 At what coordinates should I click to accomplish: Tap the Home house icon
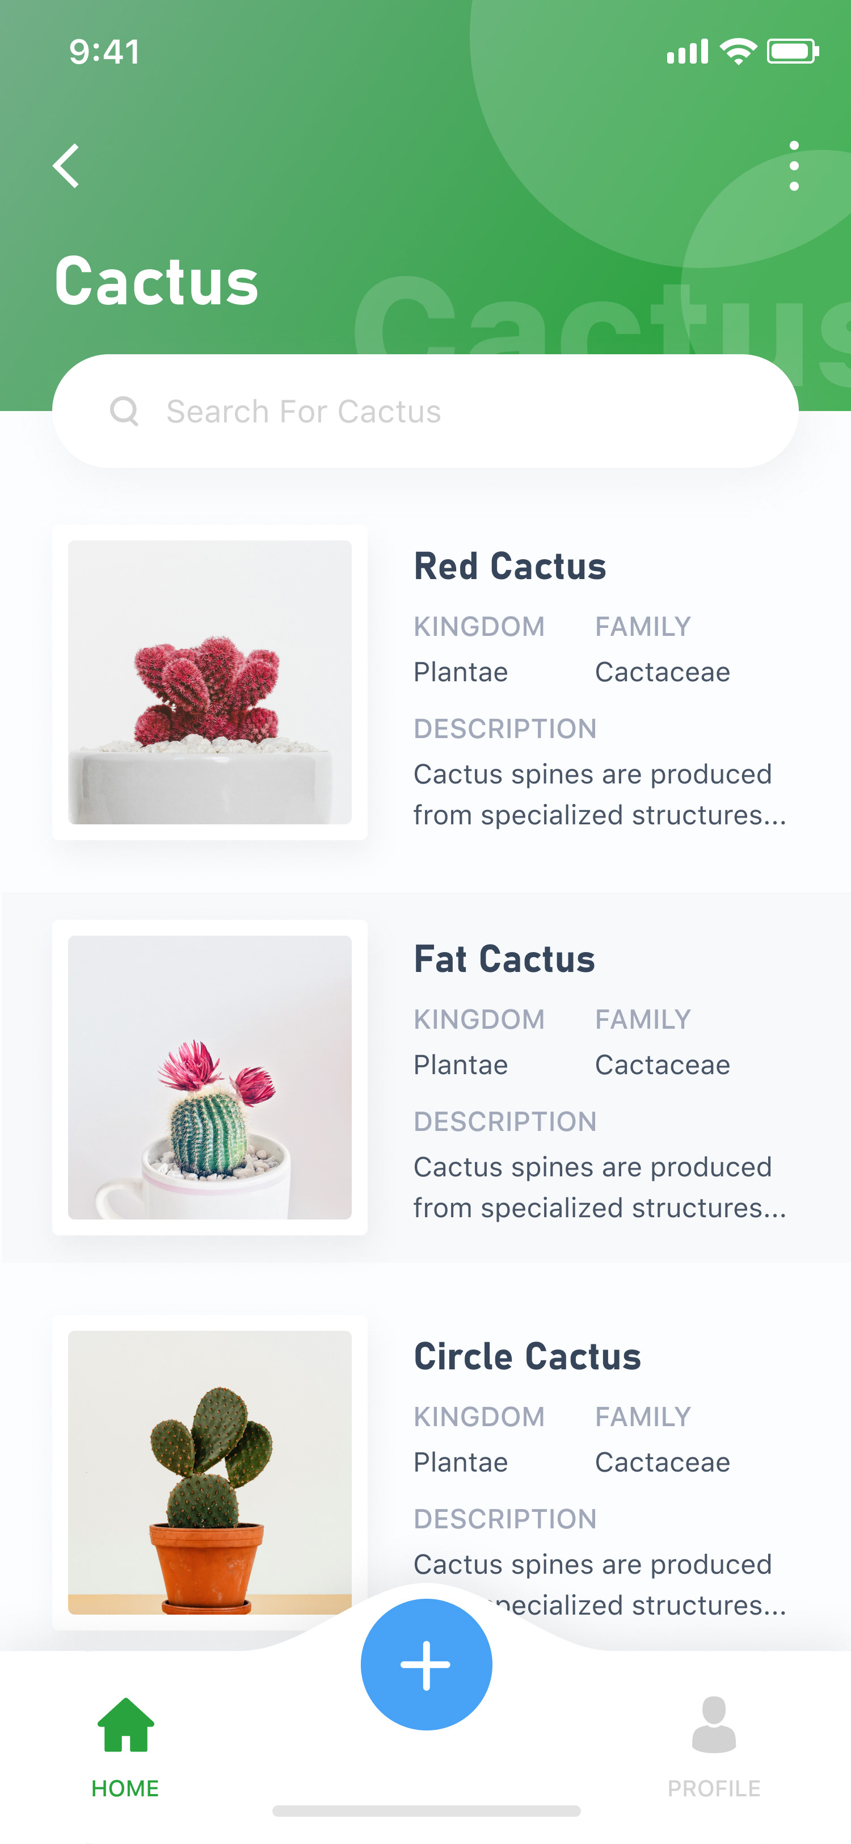click(x=126, y=1726)
